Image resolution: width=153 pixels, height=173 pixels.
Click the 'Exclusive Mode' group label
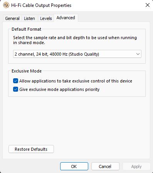point(27,71)
